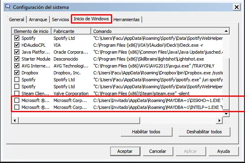This screenshot has width=245, height=163.
Task: Click the avgui.exe /TRAYONLY command text
Action: [x=154, y=66]
